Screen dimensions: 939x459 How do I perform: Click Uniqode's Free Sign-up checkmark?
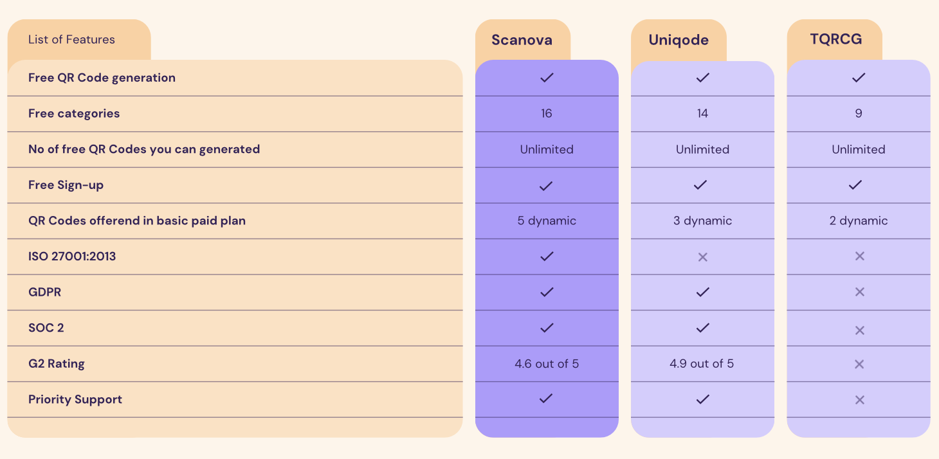701,185
